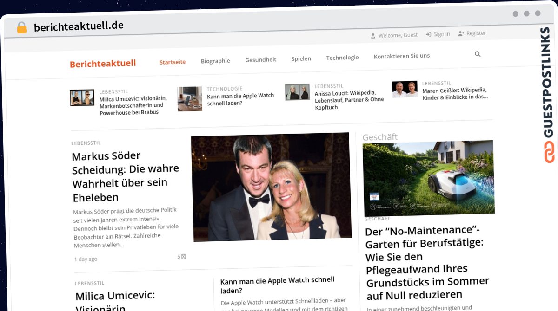The image size is (558, 311).
Task: Open Maren Geißler thumbnail in top strip
Action: 405,89
